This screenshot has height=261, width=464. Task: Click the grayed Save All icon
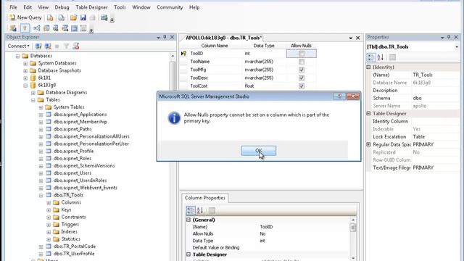[93, 17]
